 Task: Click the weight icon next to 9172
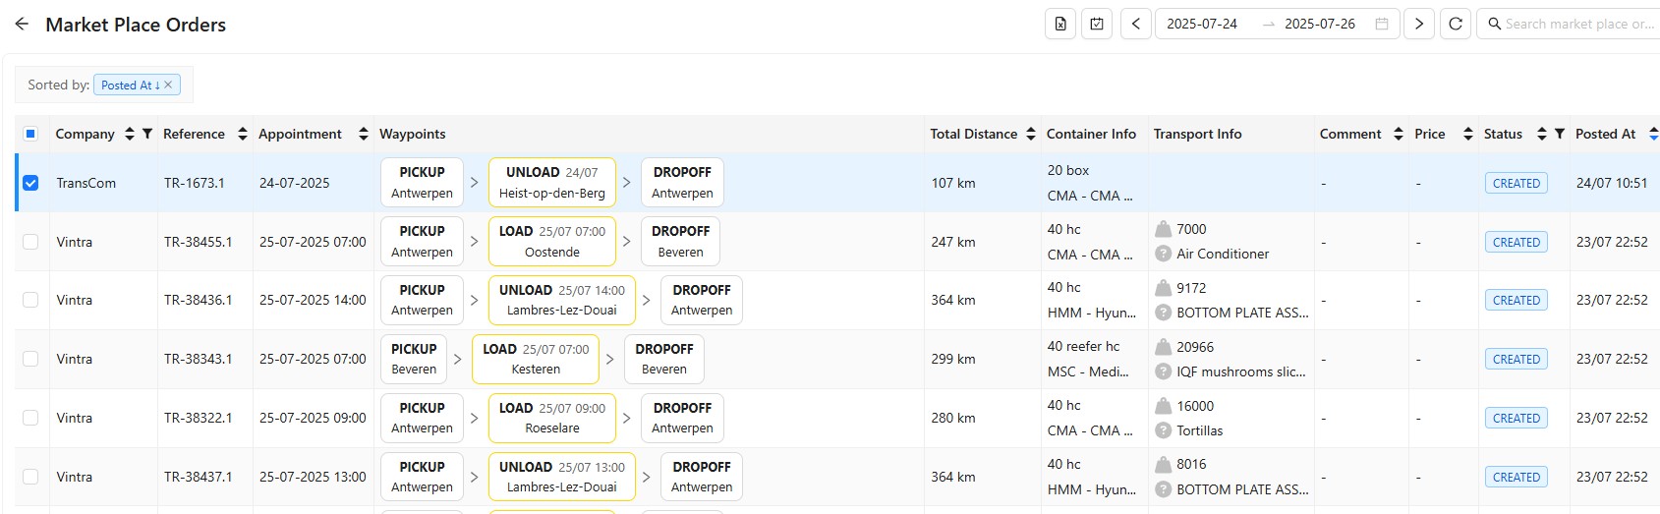(x=1164, y=288)
